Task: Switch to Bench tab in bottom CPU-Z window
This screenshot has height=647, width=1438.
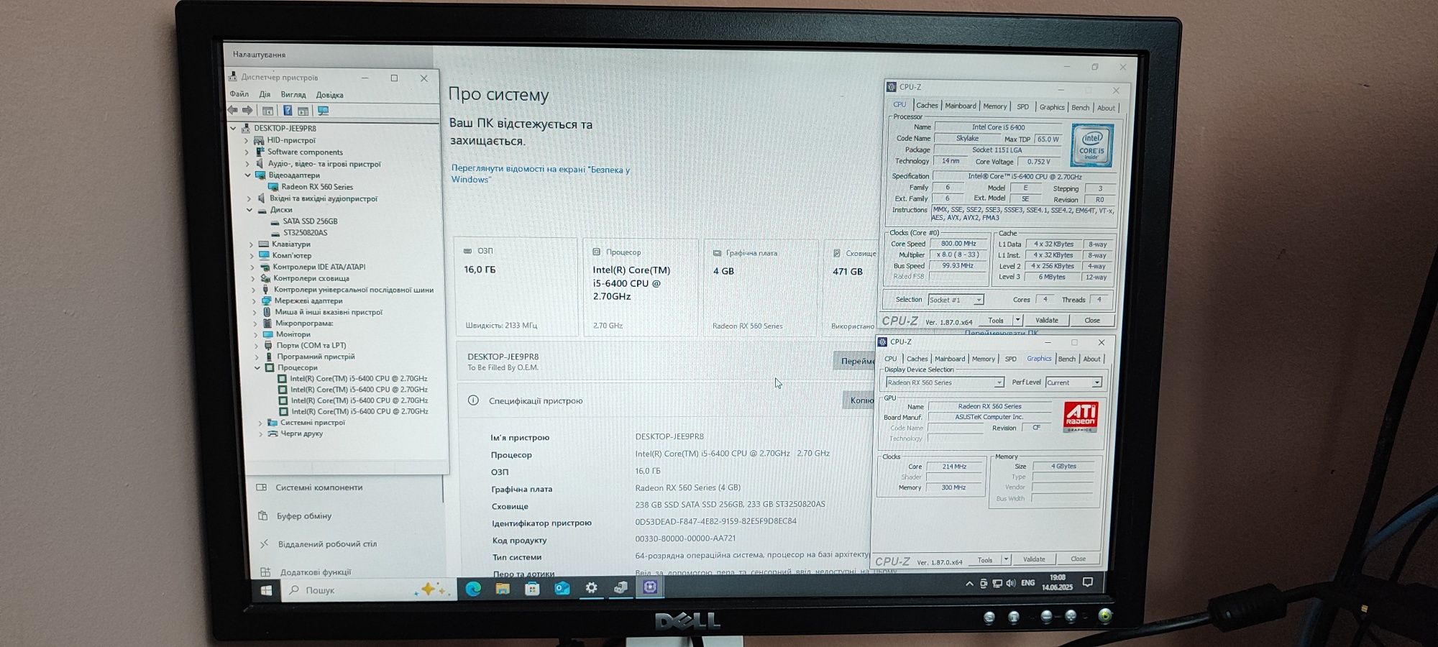Action: point(1067,359)
